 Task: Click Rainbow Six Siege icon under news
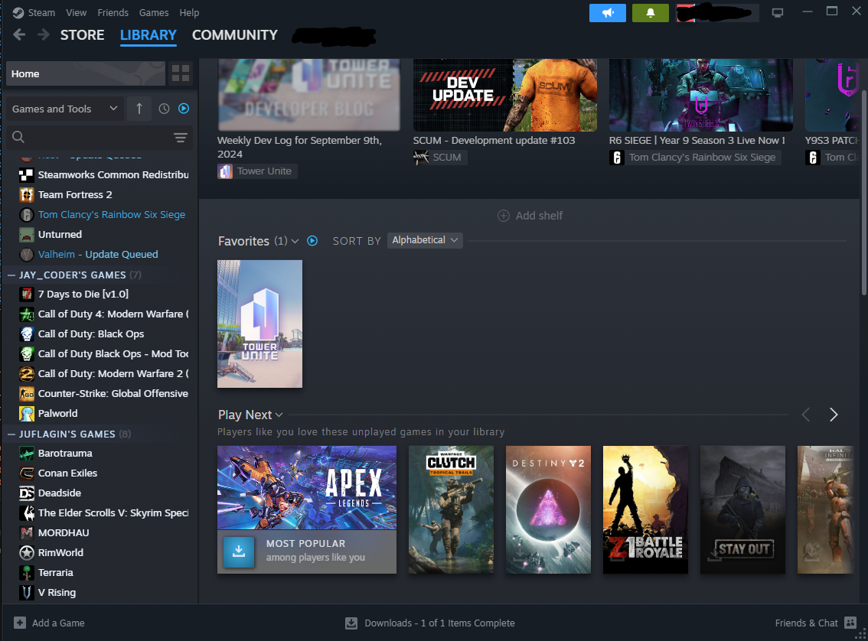tap(617, 158)
